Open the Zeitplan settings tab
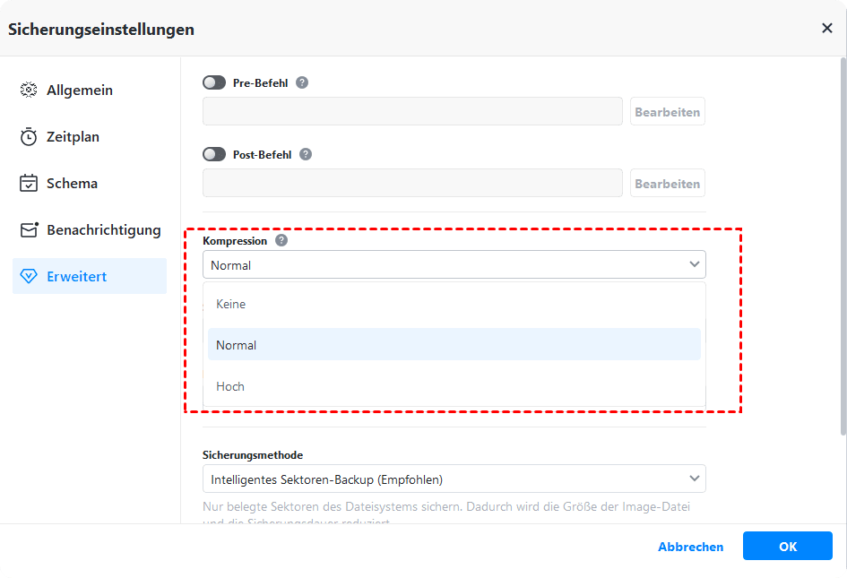Viewport: 847px width, 578px height. pos(73,137)
